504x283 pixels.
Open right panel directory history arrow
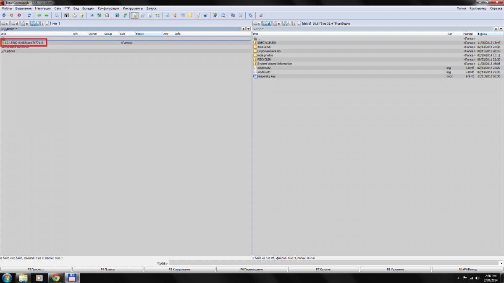pyautogui.click(x=501, y=29)
